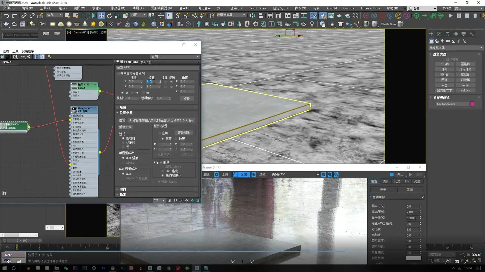Image resolution: width=485 pixels, height=272 pixels.
Task: Enable the crop Apply checkbox
Action: click(160, 133)
